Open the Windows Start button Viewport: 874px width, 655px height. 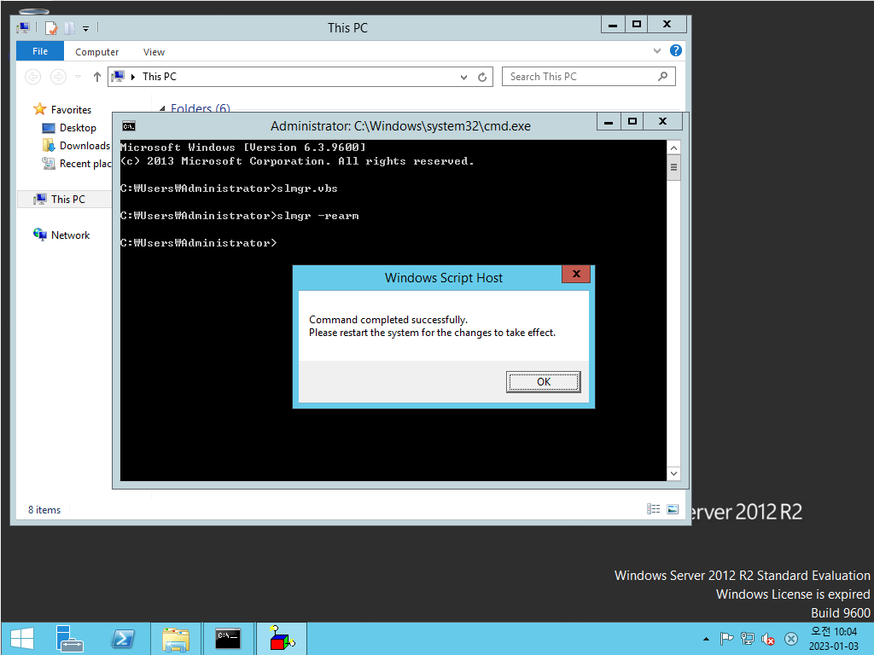click(x=22, y=639)
